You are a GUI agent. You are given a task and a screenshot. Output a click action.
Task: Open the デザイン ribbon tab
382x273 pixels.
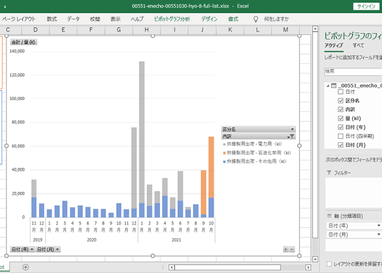(x=209, y=19)
